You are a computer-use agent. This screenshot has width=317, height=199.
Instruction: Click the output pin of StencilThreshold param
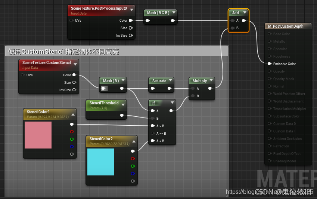point(122,115)
